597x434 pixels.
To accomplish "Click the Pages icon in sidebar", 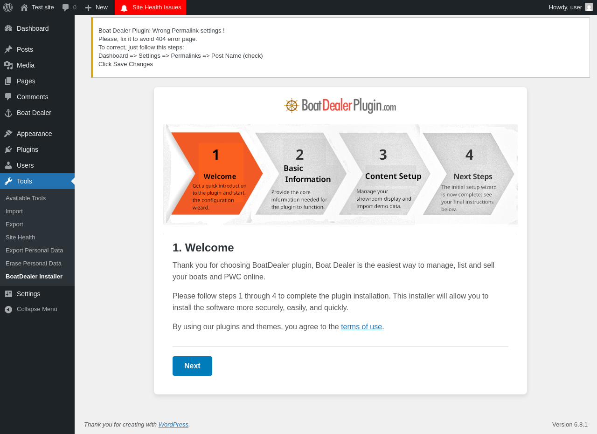I will pyautogui.click(x=8, y=81).
